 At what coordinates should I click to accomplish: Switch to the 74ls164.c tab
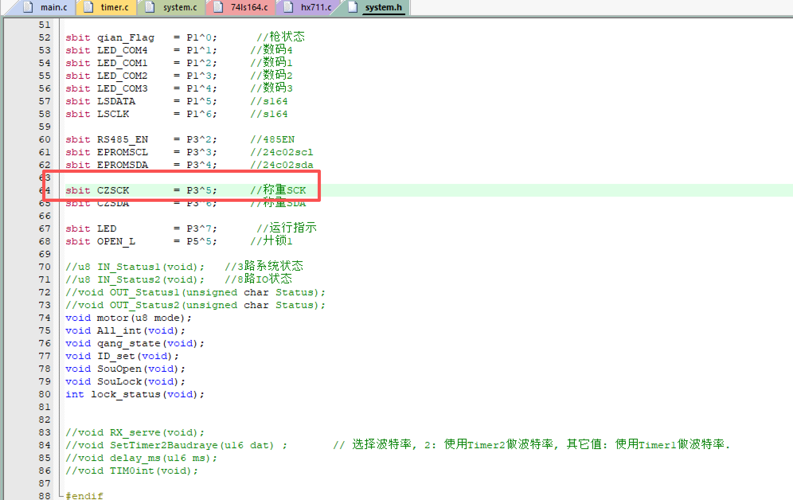pos(249,7)
